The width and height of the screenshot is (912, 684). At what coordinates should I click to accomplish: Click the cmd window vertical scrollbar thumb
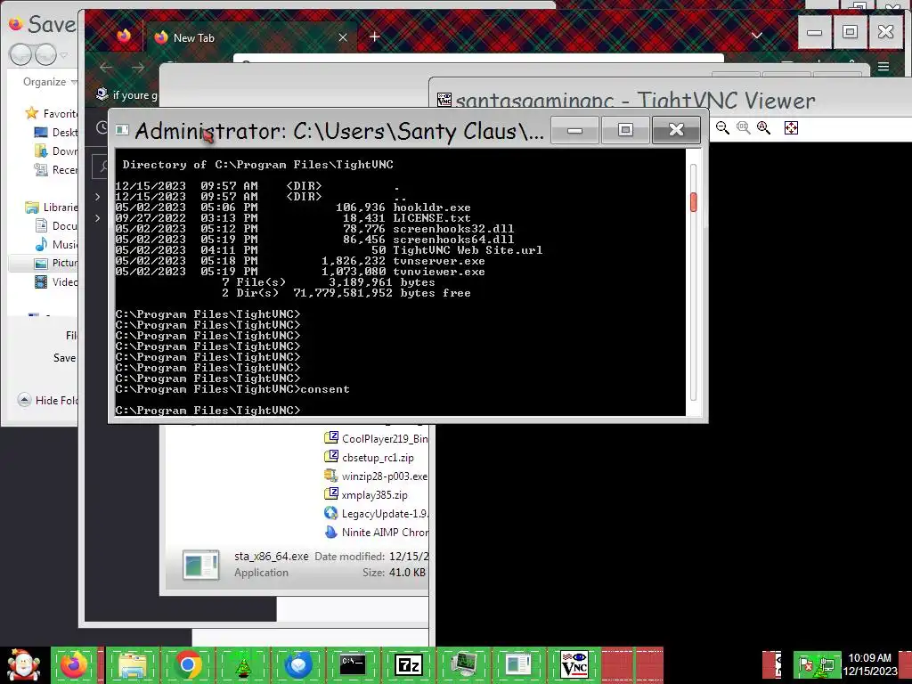point(693,202)
